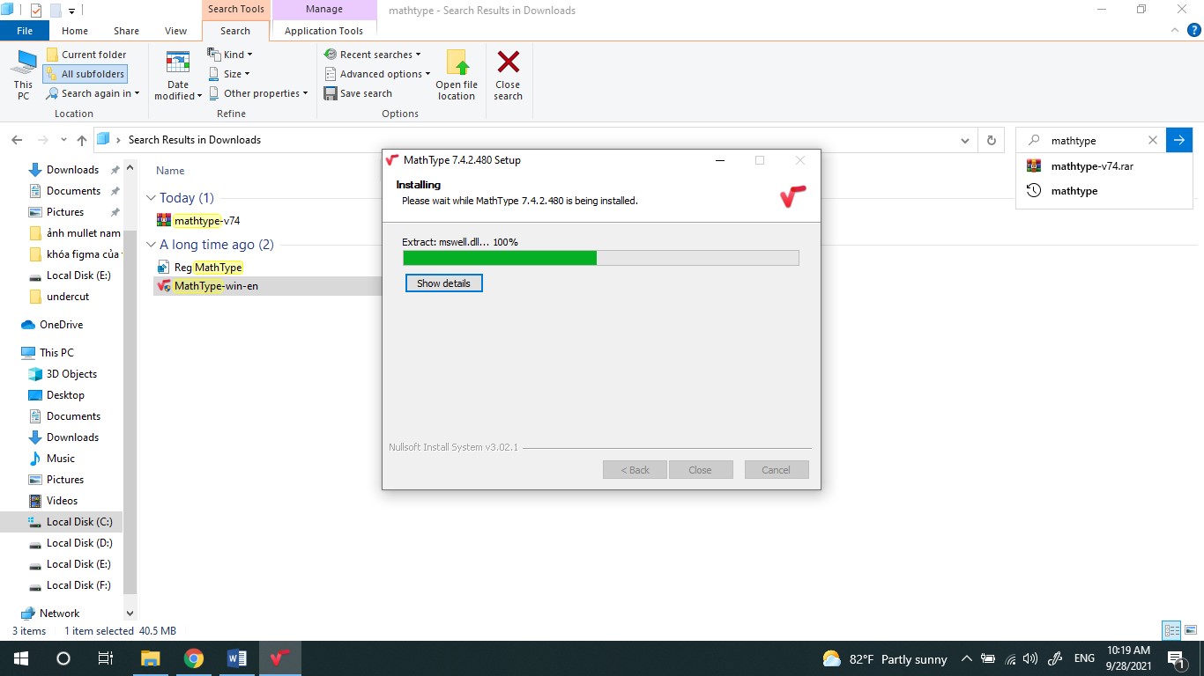Click This PC icon in ribbon
1204x676 pixels.
(x=23, y=63)
